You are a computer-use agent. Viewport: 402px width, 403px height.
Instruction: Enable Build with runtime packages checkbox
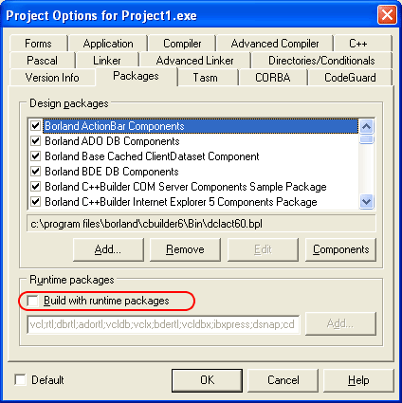(33, 301)
